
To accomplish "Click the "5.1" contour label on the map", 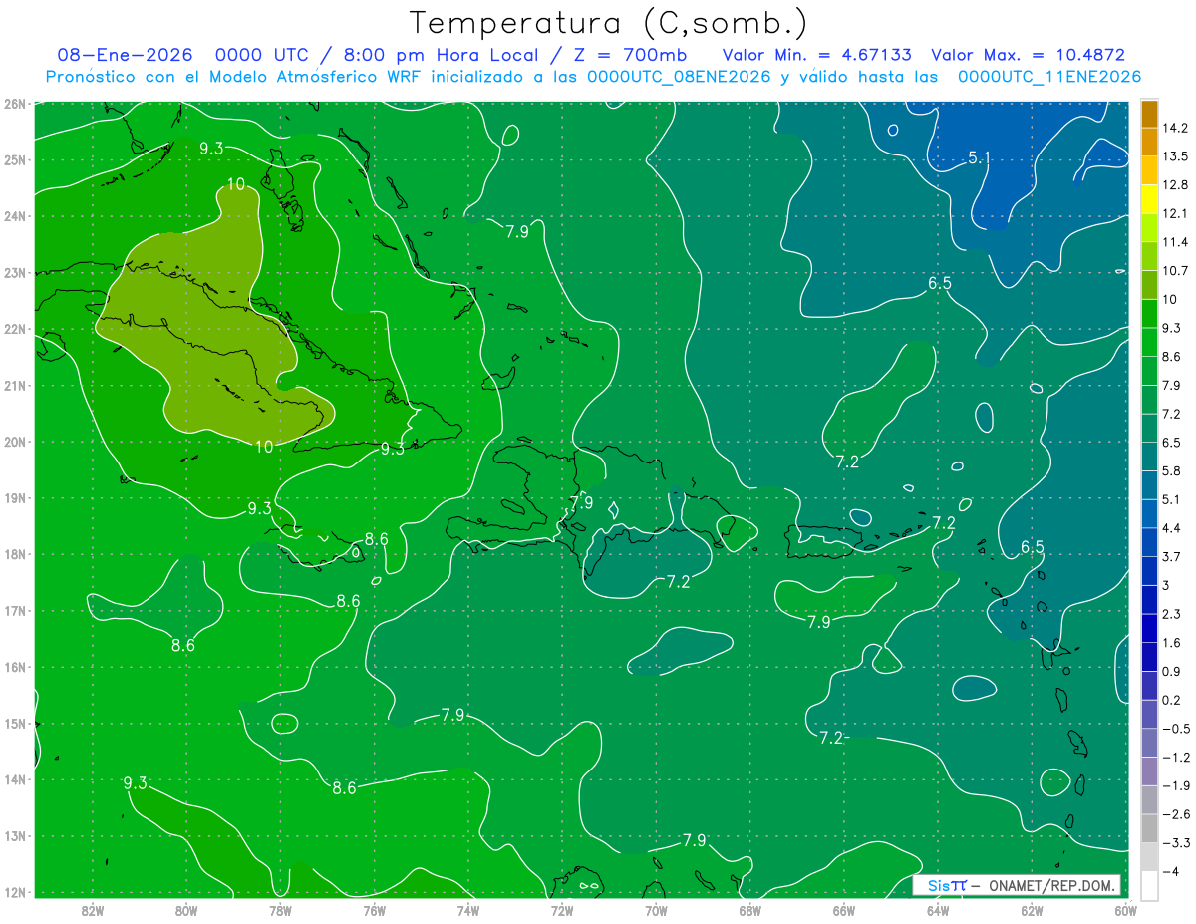I will tap(980, 157).
